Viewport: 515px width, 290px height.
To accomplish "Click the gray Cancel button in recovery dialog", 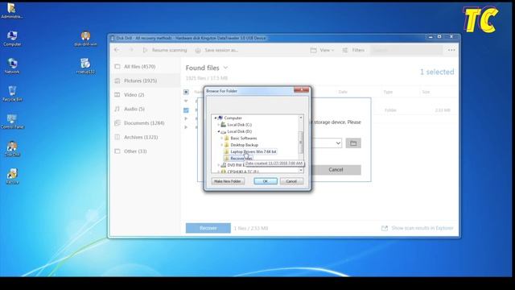I will click(336, 170).
